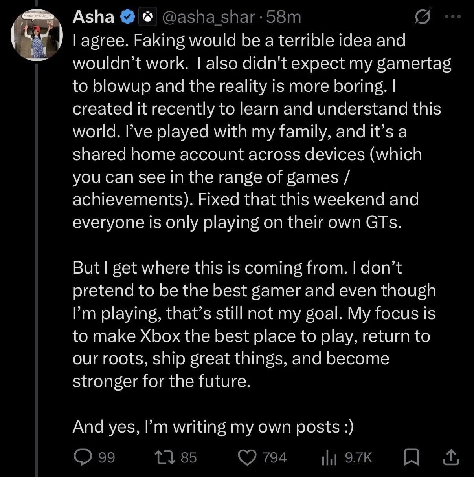The width and height of the screenshot is (474, 477).
Task: Click the 99 replies count
Action: pos(107,458)
